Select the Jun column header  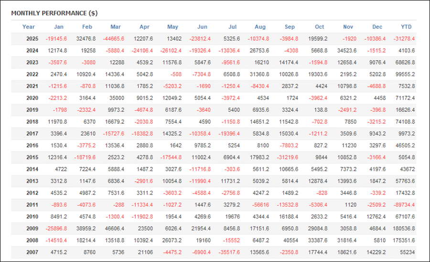click(202, 27)
